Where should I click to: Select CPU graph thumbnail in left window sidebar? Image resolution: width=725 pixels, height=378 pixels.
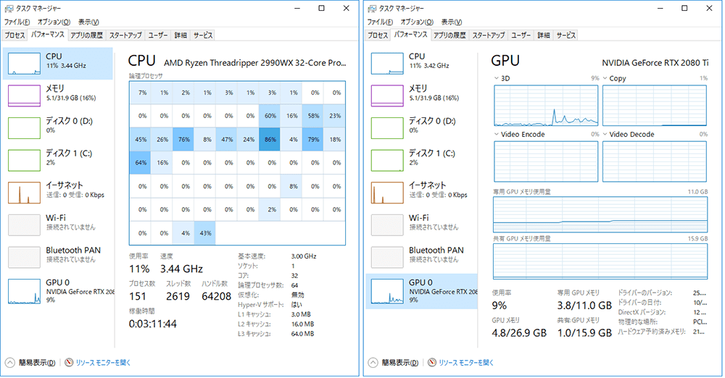[25, 64]
